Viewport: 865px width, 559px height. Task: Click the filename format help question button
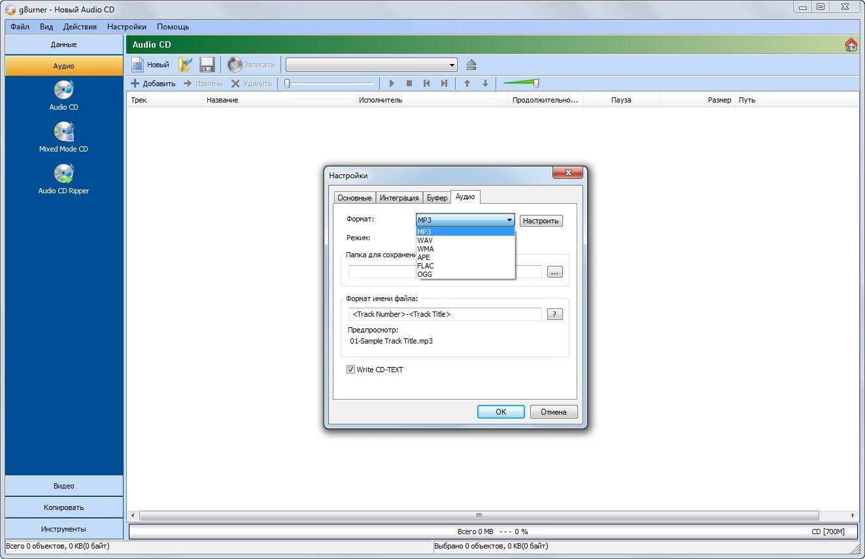[554, 314]
